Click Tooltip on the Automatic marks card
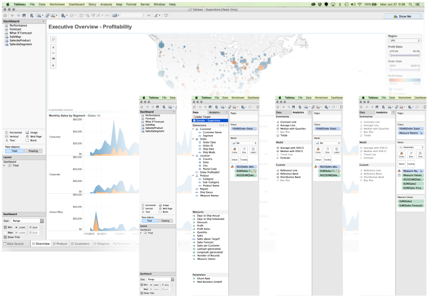The width and height of the screenshot is (427, 296). point(411,164)
